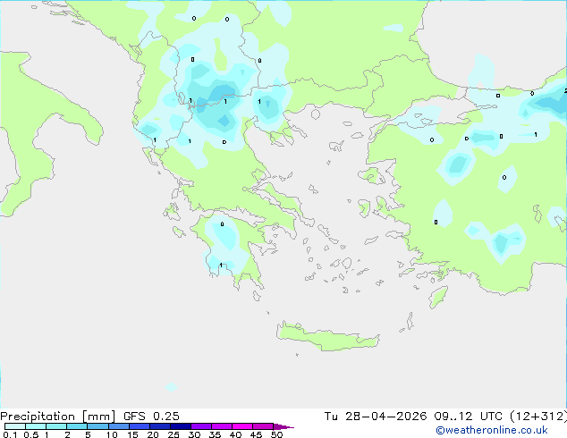Click the small isolated precipitation patch south of Crete
The width and height of the screenshot is (567, 438).
(x=171, y=387)
